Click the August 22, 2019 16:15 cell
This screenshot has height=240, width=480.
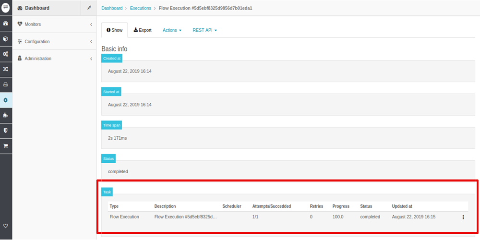414,217
